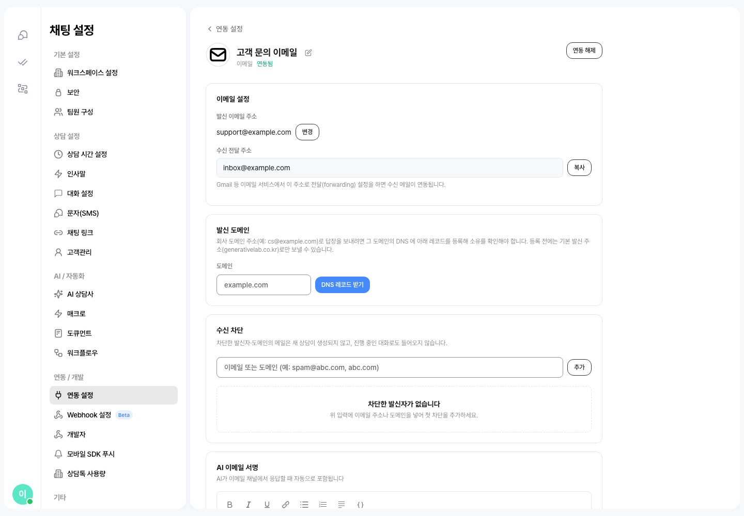The image size is (744, 516).
Task: Open 문자(SMS) settings
Action: pos(114,213)
